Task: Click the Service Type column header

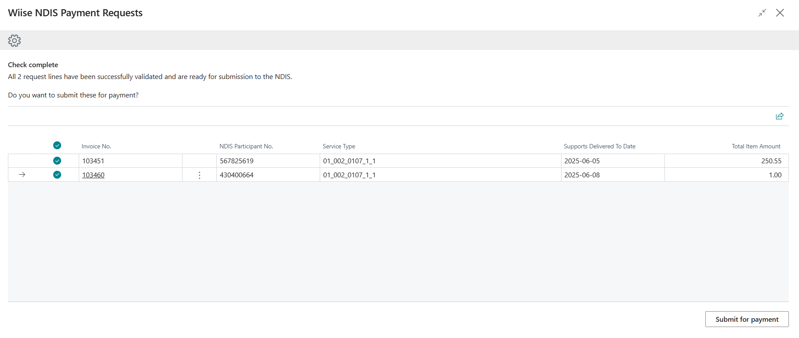Action: click(339, 146)
